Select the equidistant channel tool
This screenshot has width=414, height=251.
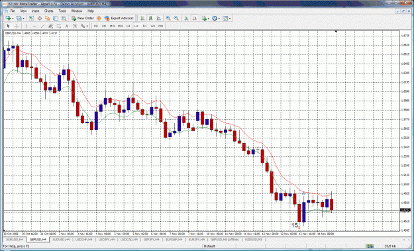[x=51, y=26]
